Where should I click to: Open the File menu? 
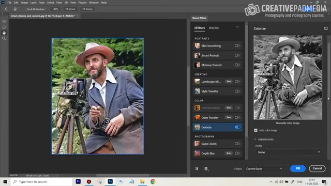point(9,3)
